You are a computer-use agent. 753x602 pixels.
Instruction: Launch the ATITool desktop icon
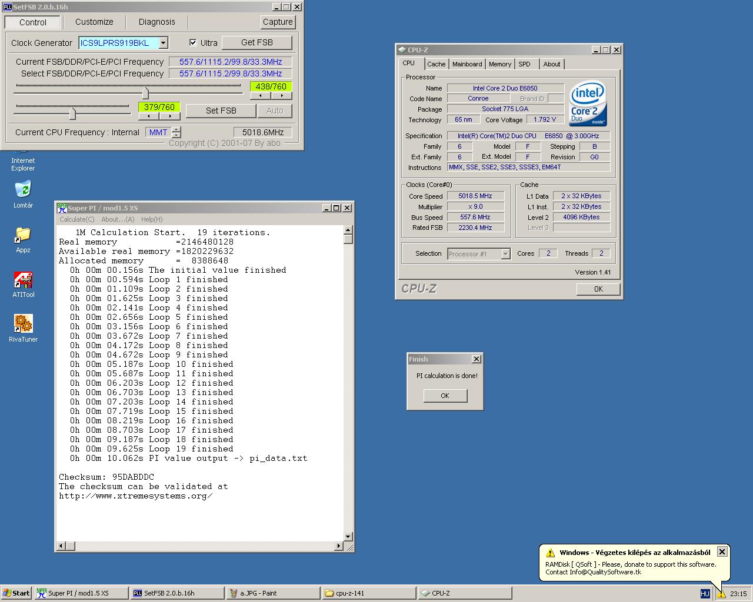point(23,284)
